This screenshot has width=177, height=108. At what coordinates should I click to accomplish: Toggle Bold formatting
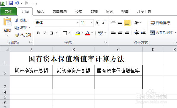(x=38, y=33)
